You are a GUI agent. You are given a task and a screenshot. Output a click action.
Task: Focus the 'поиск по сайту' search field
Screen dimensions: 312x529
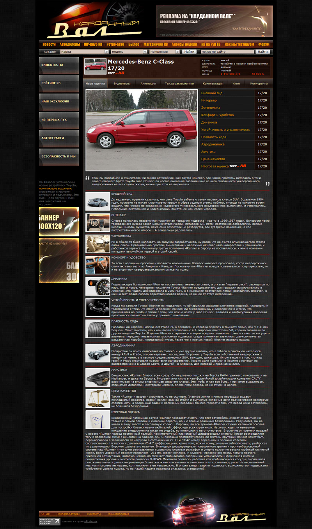click(x=227, y=52)
